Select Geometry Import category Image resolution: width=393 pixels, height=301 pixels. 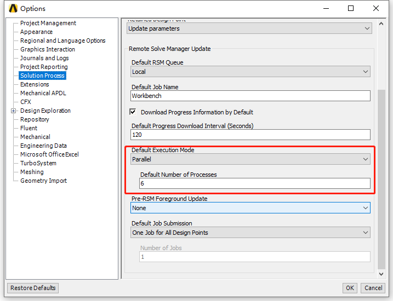44,181
